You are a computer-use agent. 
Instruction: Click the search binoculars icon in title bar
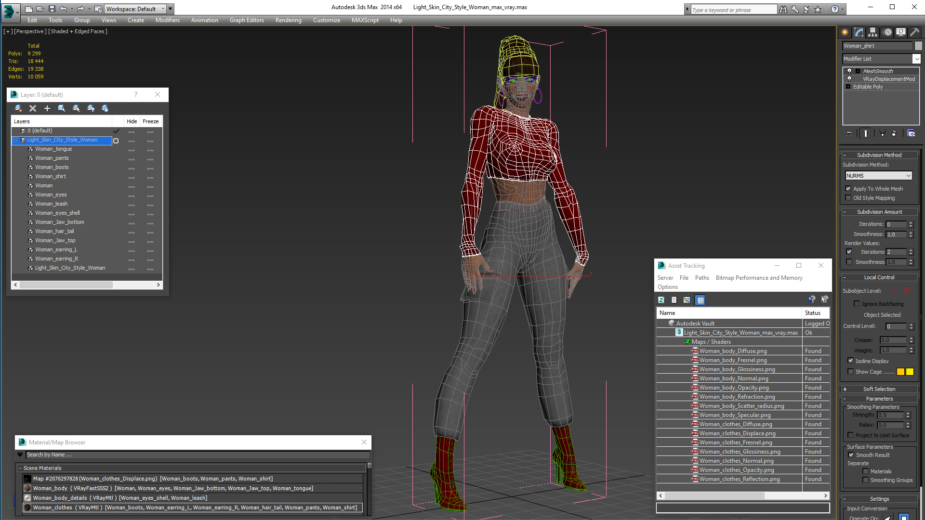click(783, 9)
